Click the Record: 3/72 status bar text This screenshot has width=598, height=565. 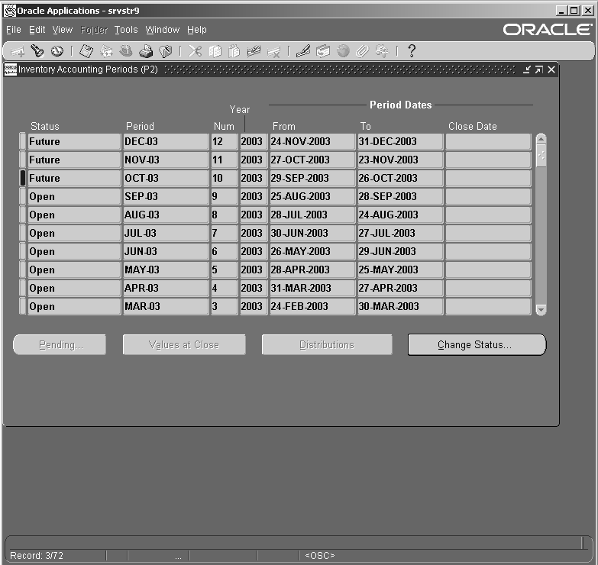[x=37, y=556]
